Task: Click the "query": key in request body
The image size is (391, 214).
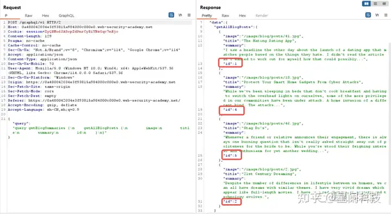Action: pos(21,123)
